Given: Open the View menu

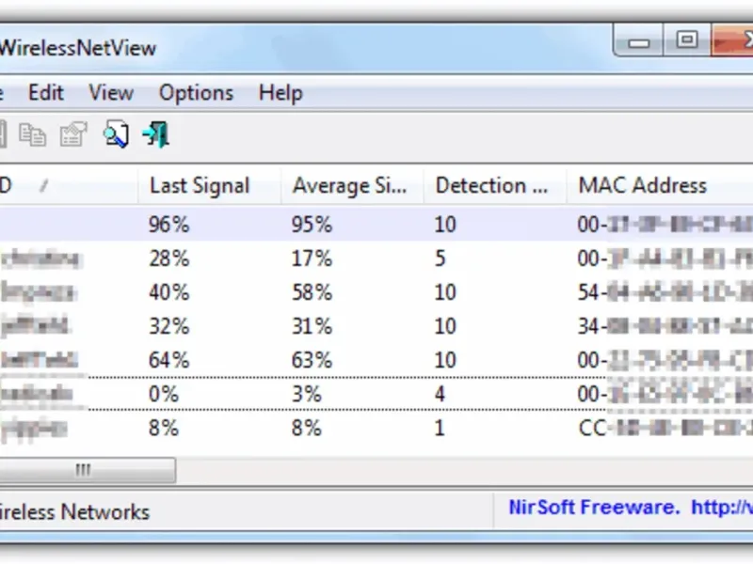Looking at the screenshot, I should point(111,93).
